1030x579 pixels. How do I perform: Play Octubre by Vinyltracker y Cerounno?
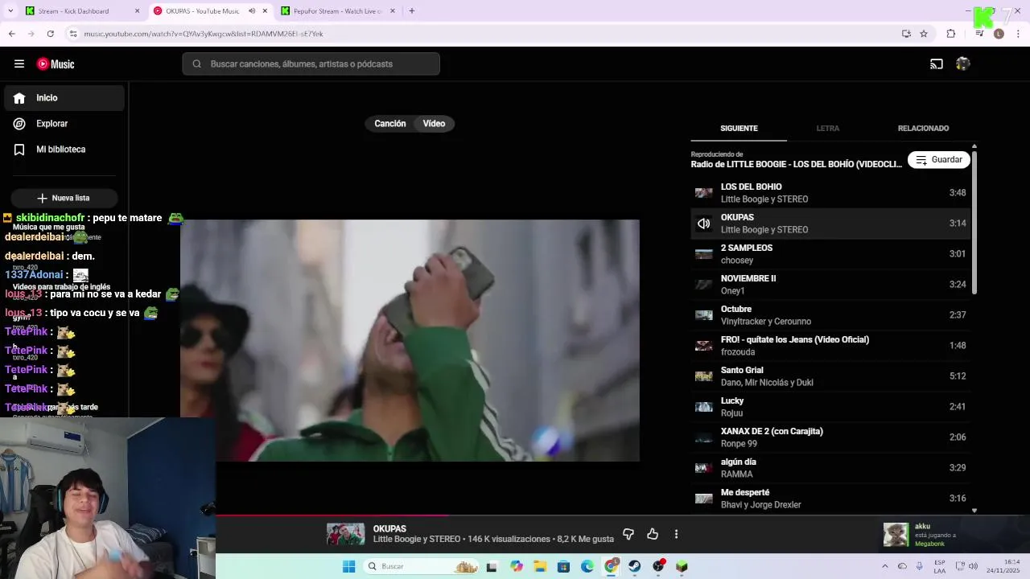point(830,315)
